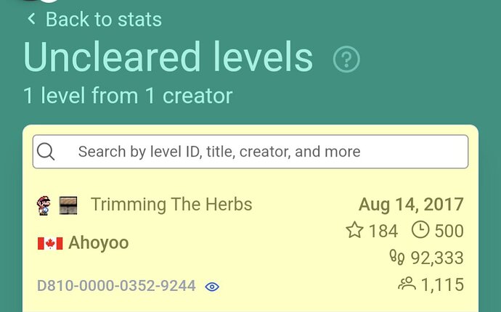
Task: Click the footprints attempts icon
Action: (x=397, y=258)
